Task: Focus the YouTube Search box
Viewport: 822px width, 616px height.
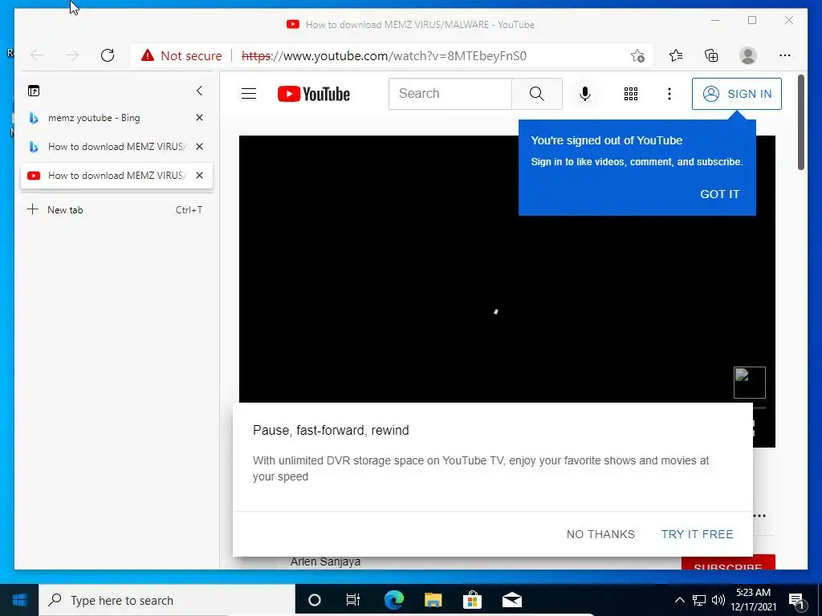Action: coord(450,94)
